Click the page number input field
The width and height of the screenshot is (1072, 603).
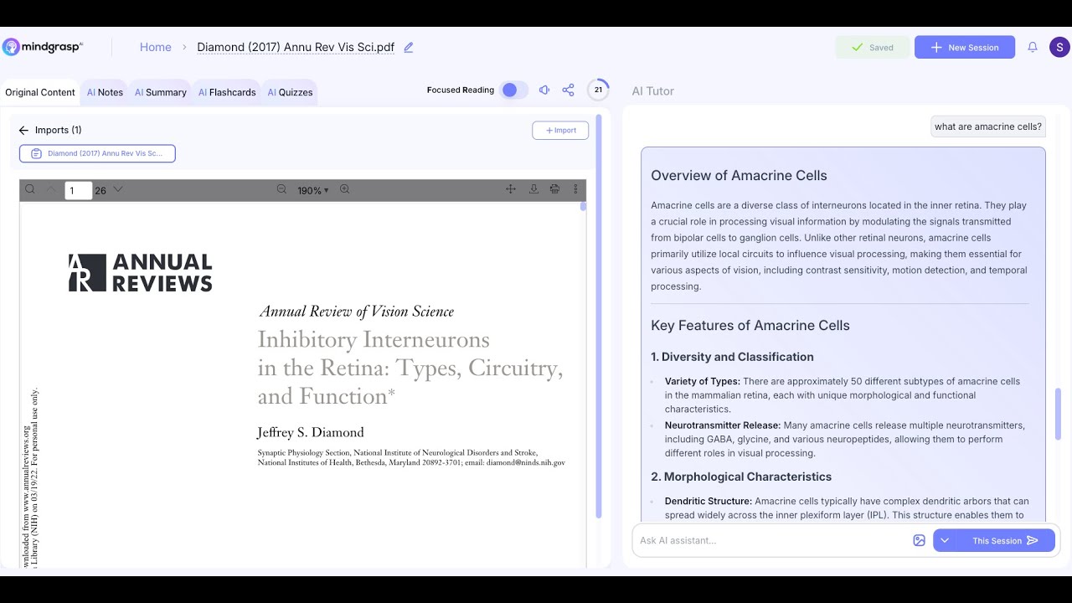tap(78, 190)
